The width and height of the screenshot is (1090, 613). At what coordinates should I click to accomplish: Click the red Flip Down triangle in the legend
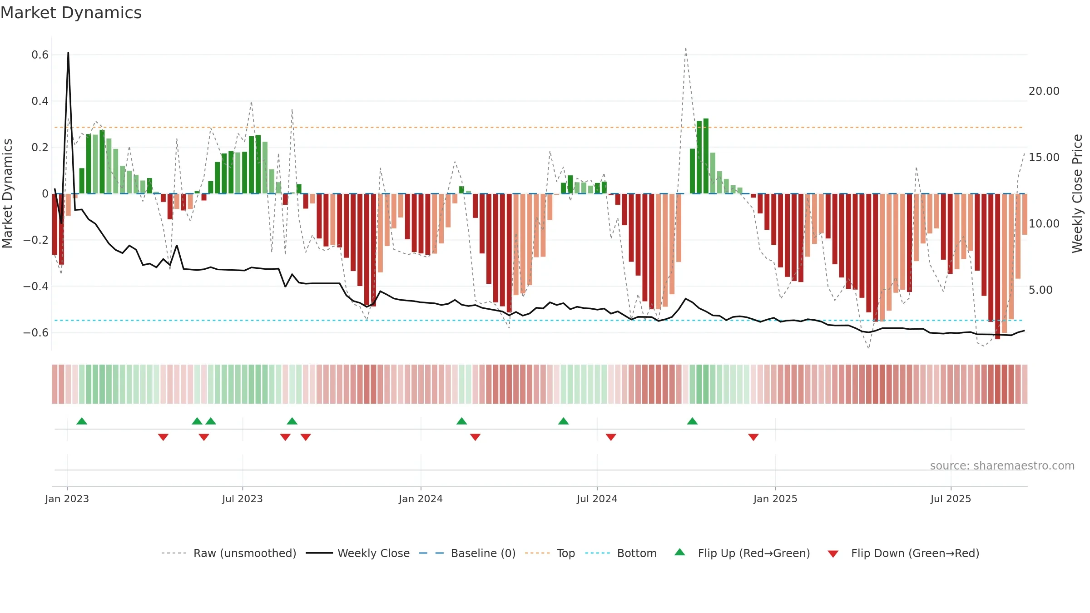[x=833, y=554]
